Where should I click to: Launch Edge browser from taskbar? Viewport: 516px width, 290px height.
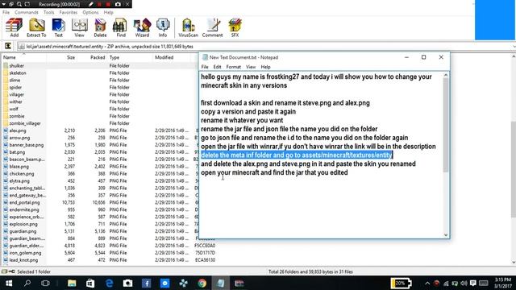[x=110, y=283]
